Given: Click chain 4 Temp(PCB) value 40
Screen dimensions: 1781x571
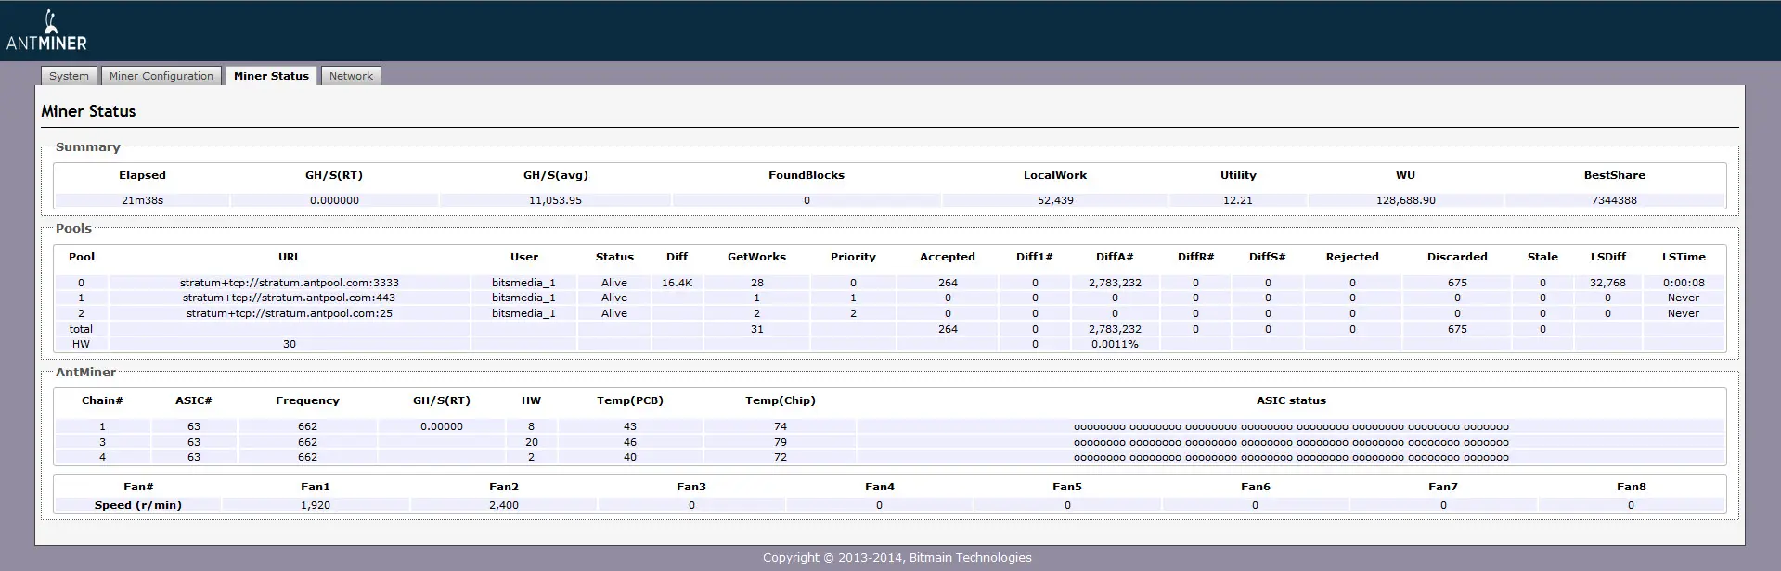Looking at the screenshot, I should click(630, 457).
